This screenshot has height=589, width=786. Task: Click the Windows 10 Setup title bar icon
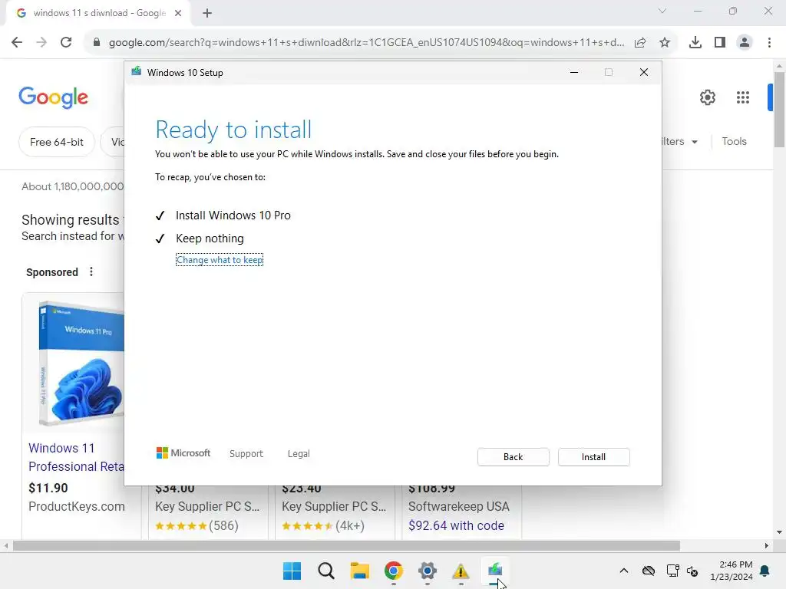tap(137, 72)
